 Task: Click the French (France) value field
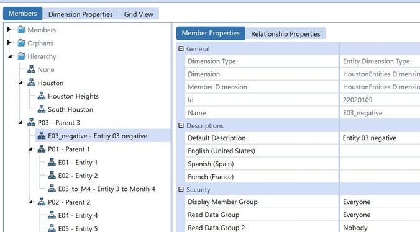(380, 176)
